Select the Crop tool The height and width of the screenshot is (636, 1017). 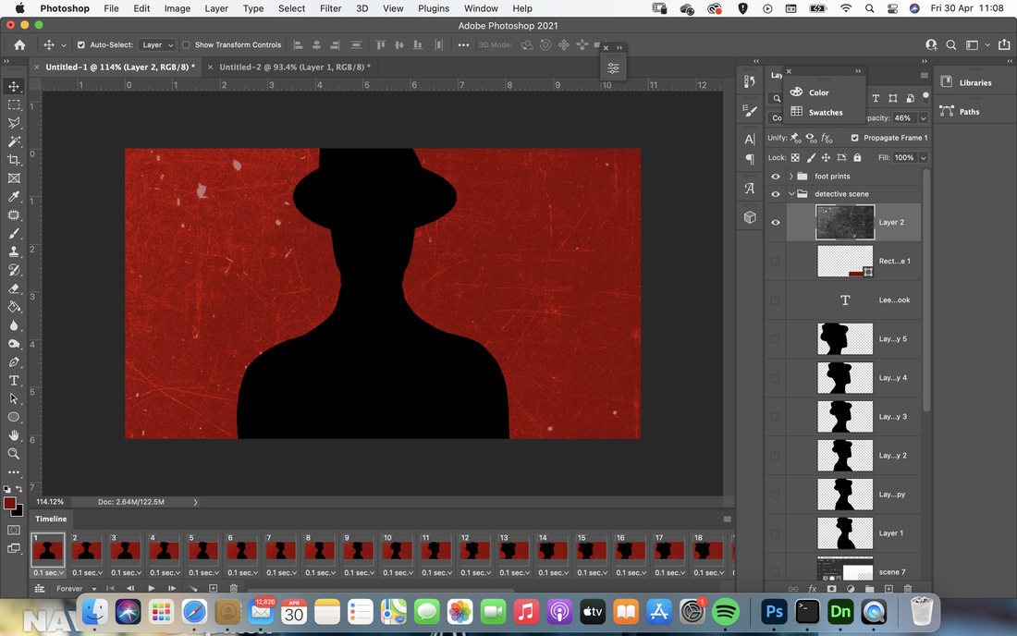click(x=14, y=160)
